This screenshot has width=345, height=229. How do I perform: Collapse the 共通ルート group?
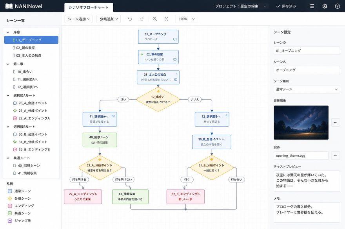(8, 158)
